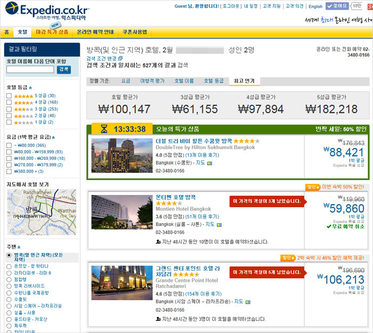Select 올드타운 - 카오산 area radio
Viewport: 373px width, 333px height.
[x=9, y=319]
